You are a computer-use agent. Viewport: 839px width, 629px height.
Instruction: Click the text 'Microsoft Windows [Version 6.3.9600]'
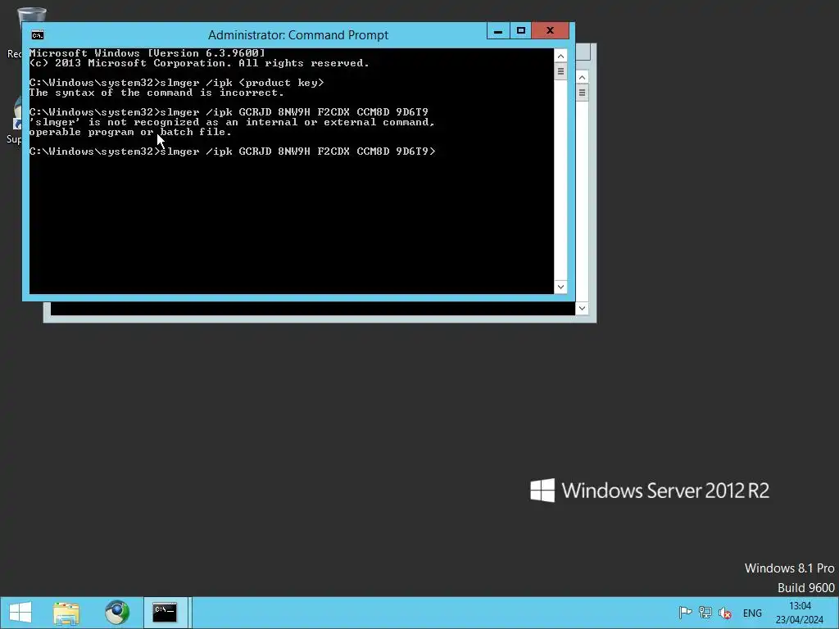pos(147,53)
